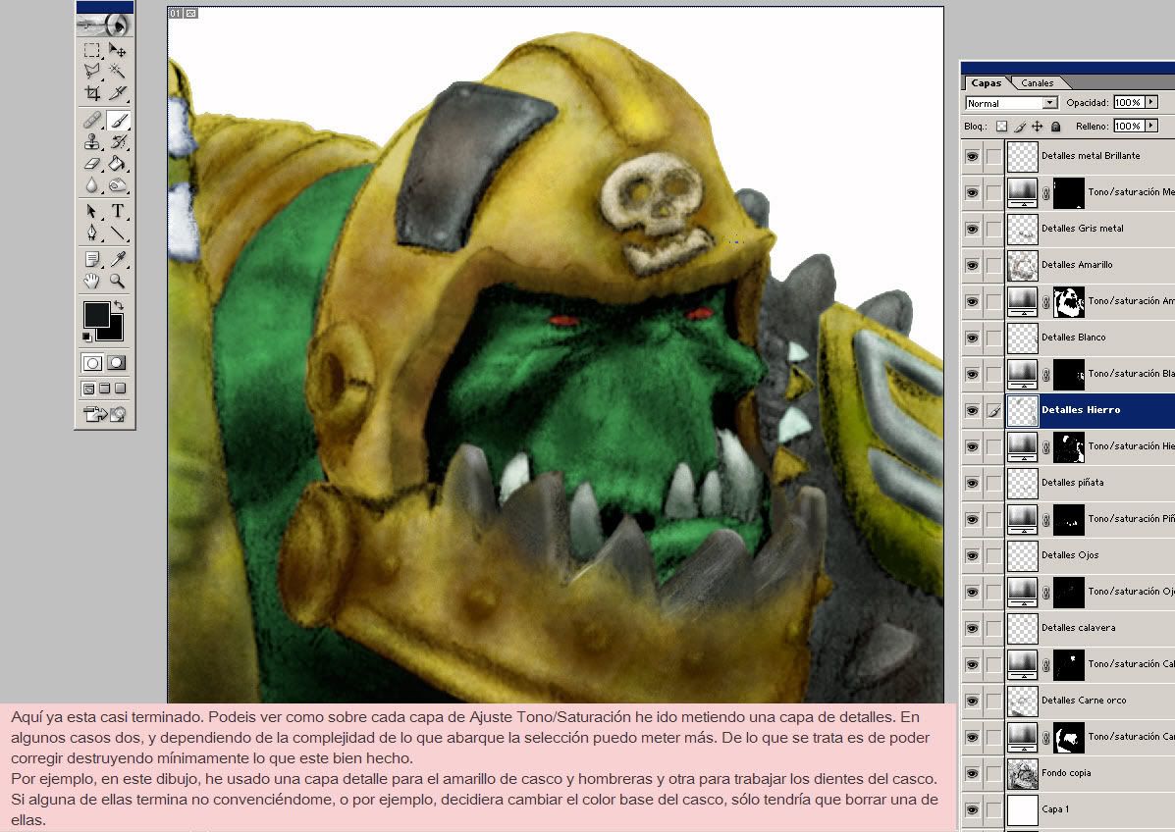Select the Healing Brush tool
This screenshot has height=832, width=1175.
coord(92,120)
